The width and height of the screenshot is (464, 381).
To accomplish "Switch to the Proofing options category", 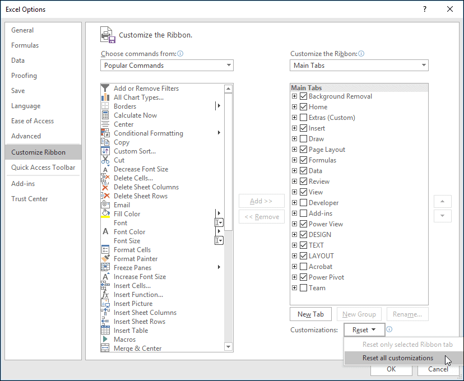I will click(x=43, y=76).
